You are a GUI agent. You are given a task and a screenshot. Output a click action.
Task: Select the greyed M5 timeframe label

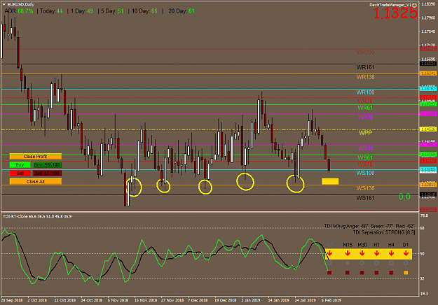click(329, 245)
